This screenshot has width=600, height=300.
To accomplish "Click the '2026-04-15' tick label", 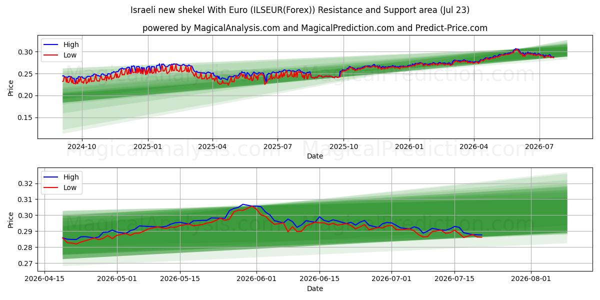I will coord(45,279).
